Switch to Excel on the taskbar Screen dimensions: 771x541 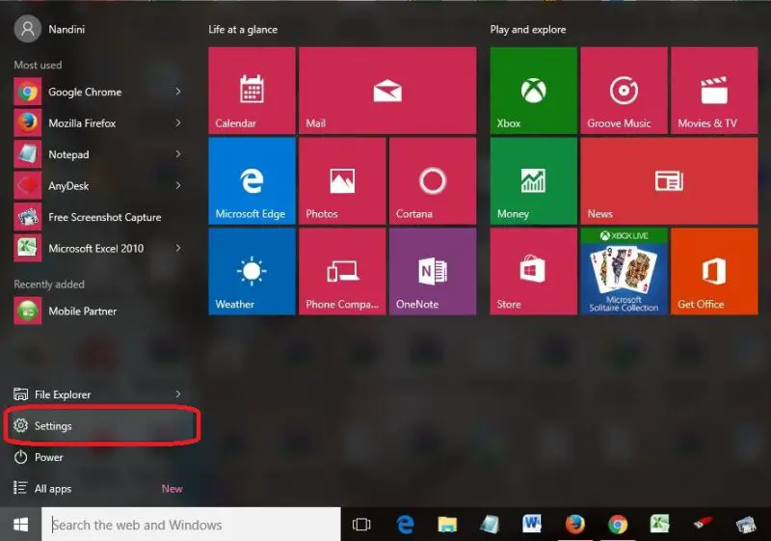660,525
